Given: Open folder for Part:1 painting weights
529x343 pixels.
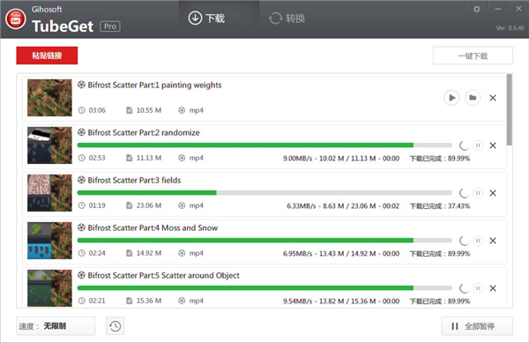Looking at the screenshot, I should click(x=473, y=98).
